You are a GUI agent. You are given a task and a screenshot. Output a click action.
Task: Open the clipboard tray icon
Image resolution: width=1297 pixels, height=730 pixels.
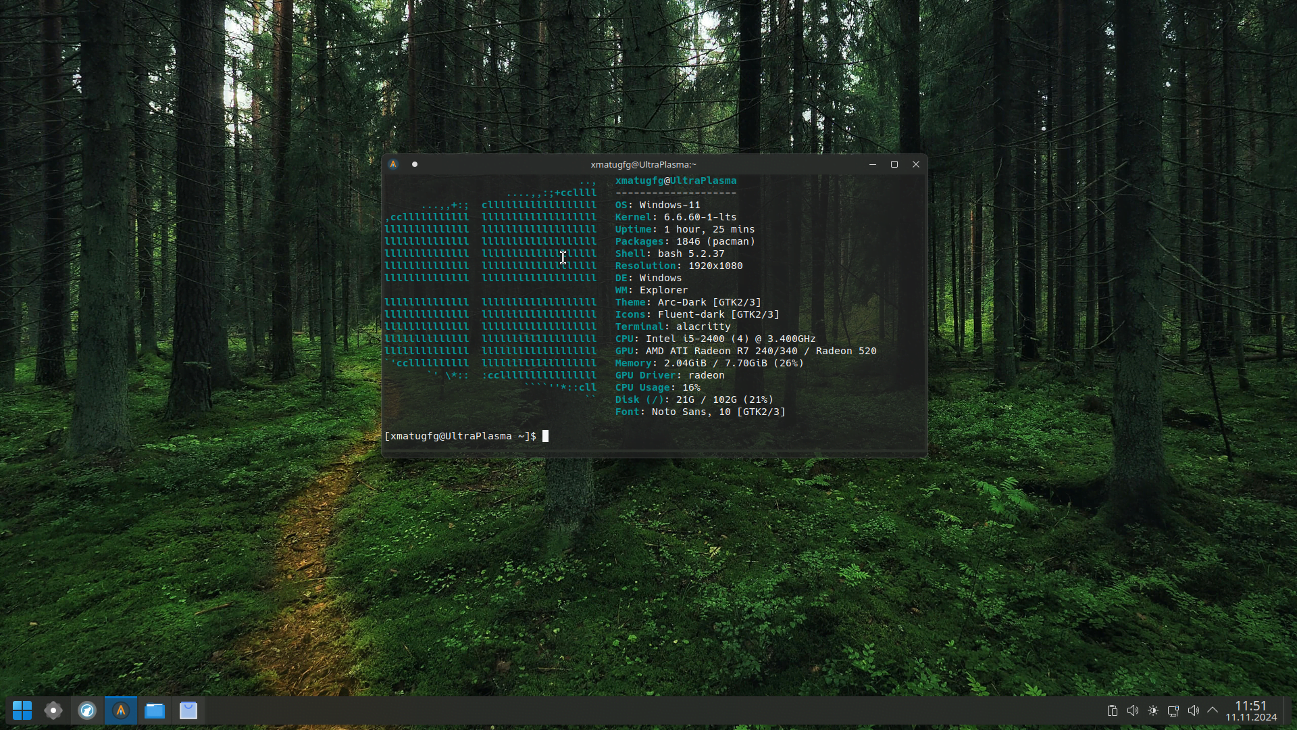point(1112,710)
